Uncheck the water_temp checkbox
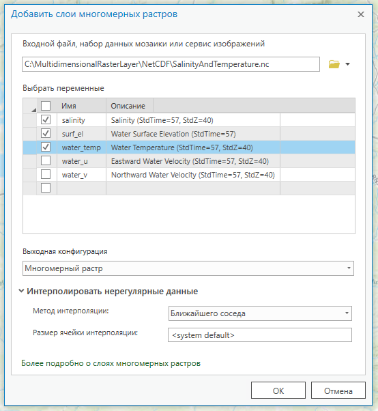The height and width of the screenshot is (411, 378). click(x=46, y=147)
